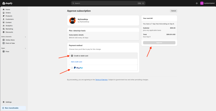Open Orders from the sidebar icon
The width and height of the screenshot is (216, 111).
coord(4,13)
